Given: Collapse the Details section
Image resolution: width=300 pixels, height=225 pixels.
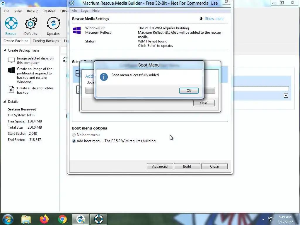Looking at the screenshot, I should 5,102.
